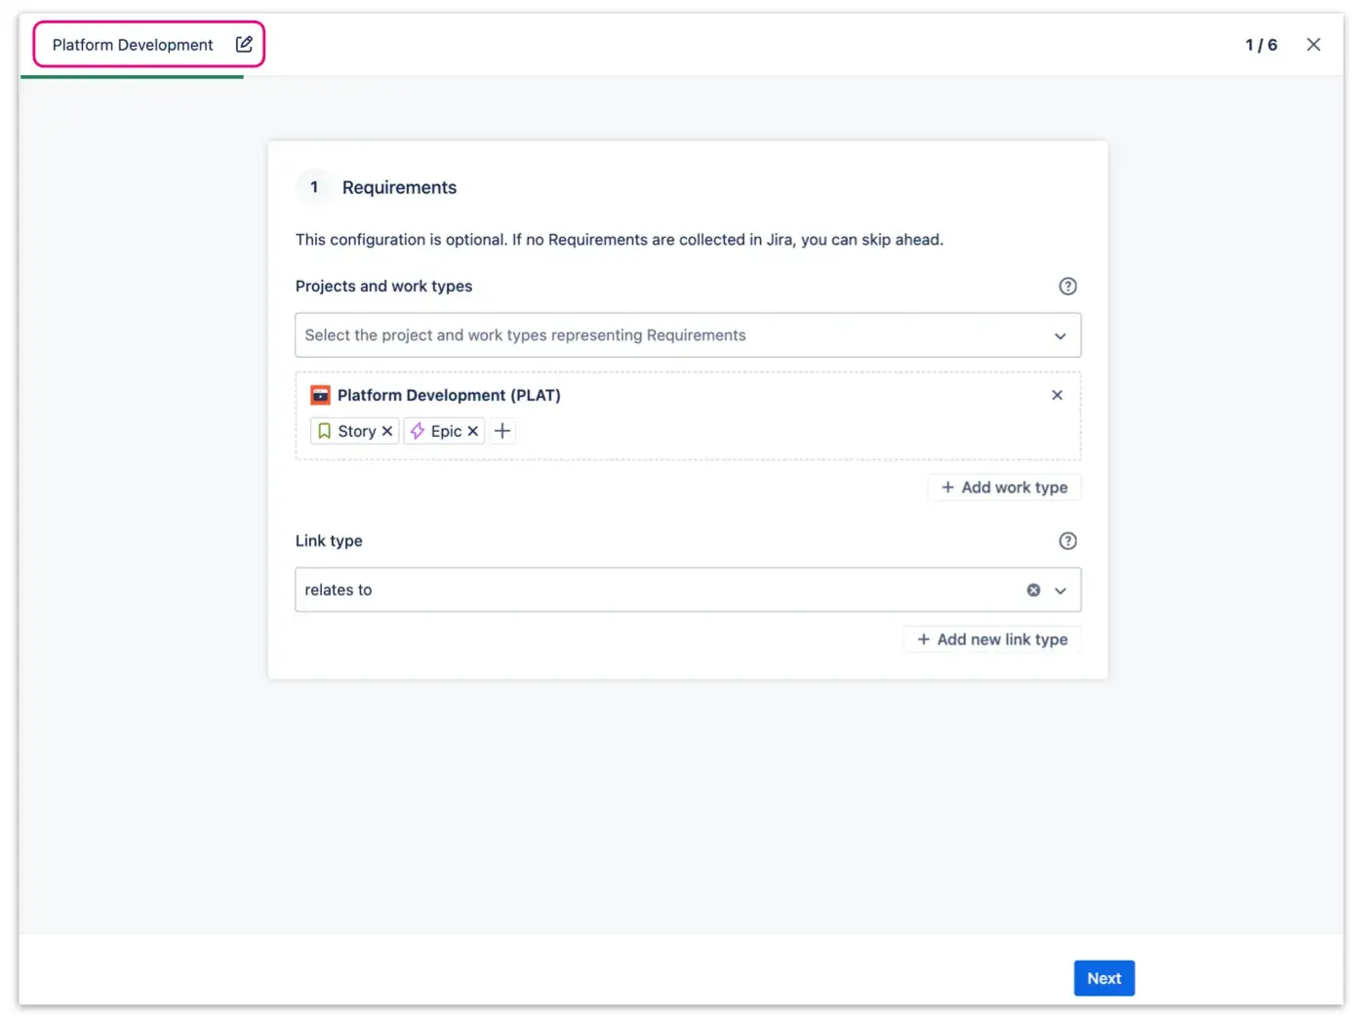Viewport: 1364px width, 1022px height.
Task: Remove the Platform Development (PLAT) project
Action: point(1058,395)
